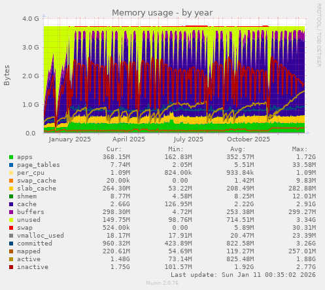Click apps max value 1.72G
325x290 pixels.
306,157
